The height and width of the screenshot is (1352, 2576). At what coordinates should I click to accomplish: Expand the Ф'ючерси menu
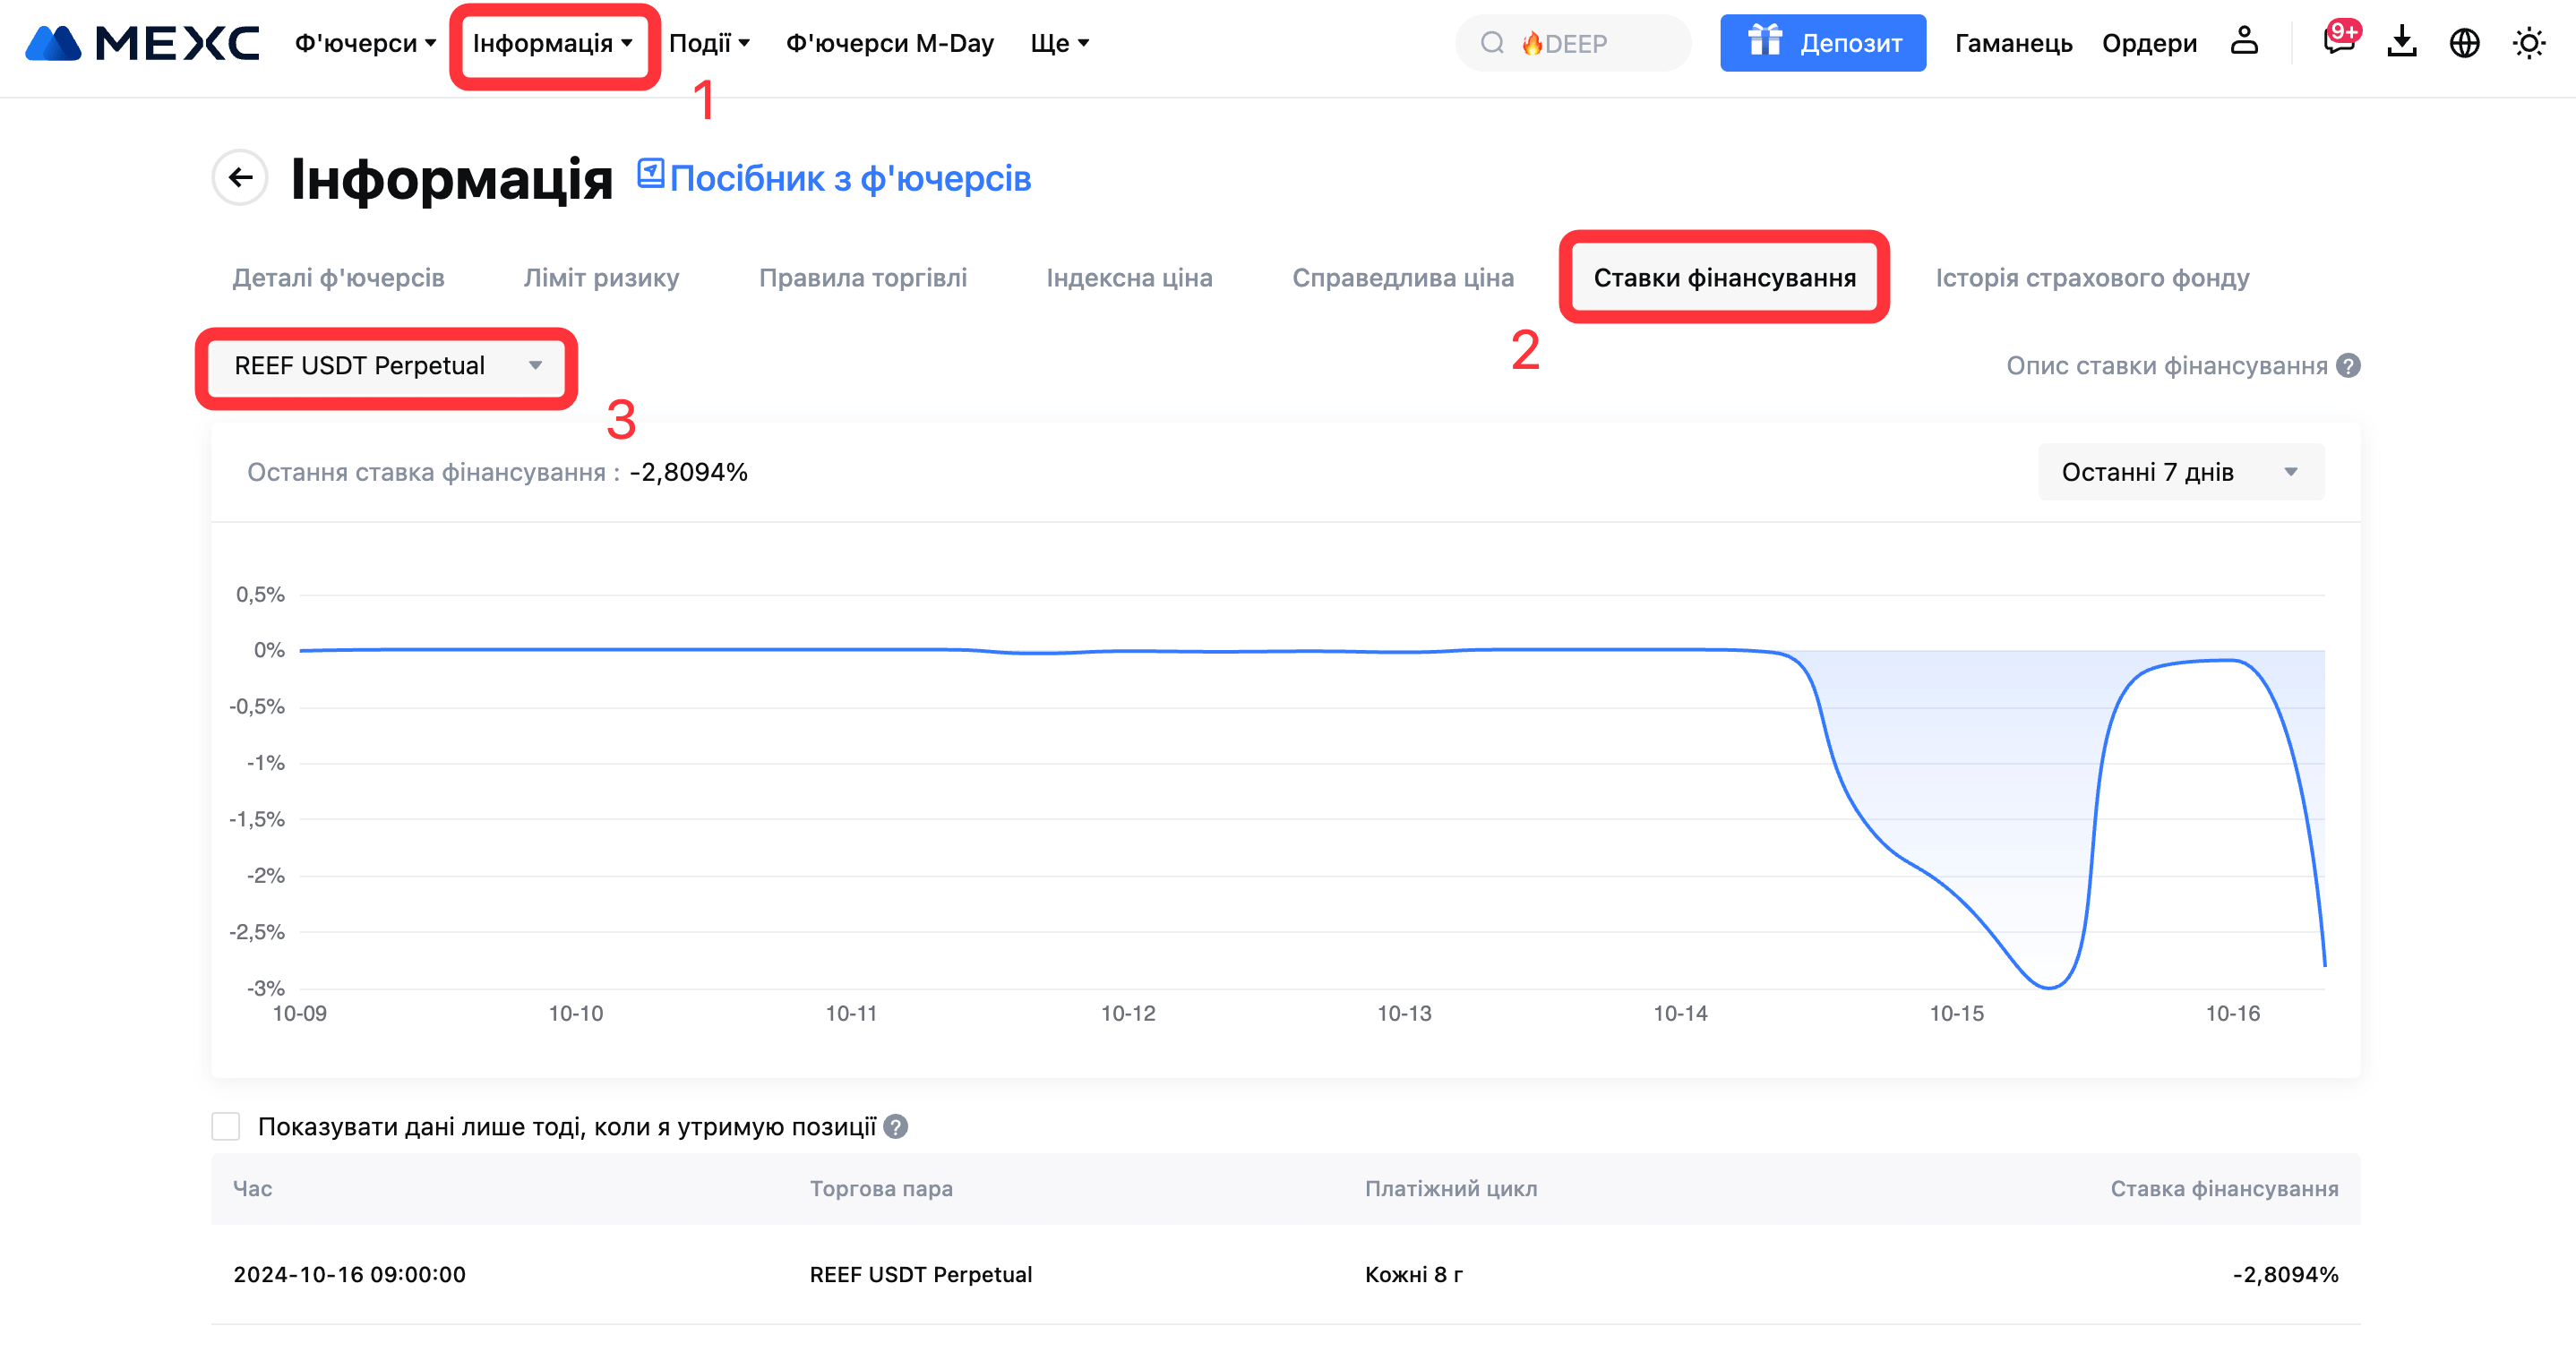click(365, 43)
